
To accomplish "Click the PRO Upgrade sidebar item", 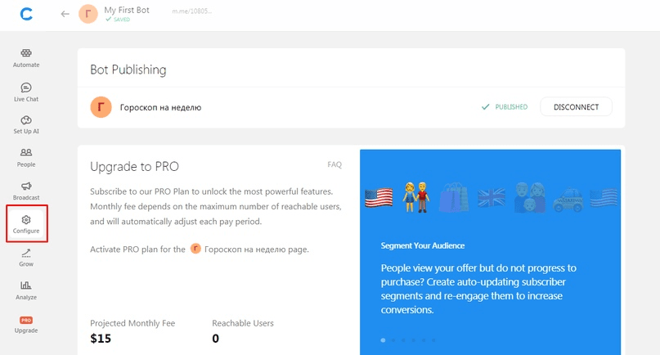I will tap(26, 324).
